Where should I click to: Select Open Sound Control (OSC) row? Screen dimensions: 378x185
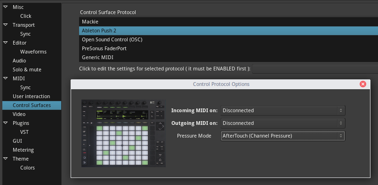coord(228,39)
